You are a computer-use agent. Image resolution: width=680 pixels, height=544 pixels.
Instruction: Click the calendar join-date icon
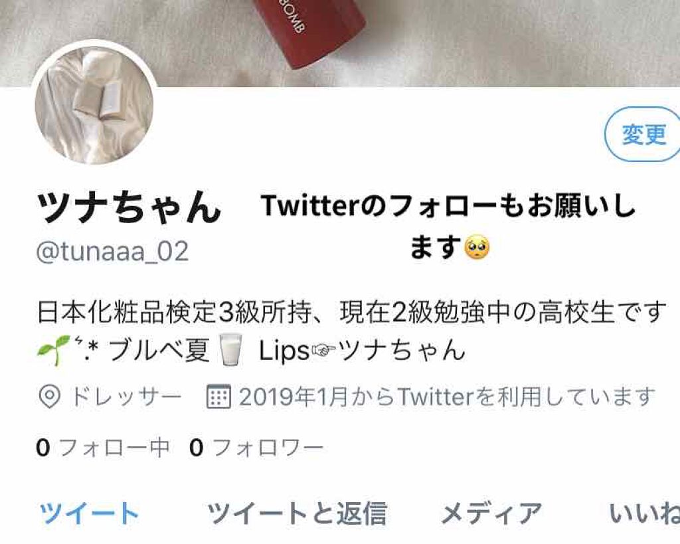(218, 396)
